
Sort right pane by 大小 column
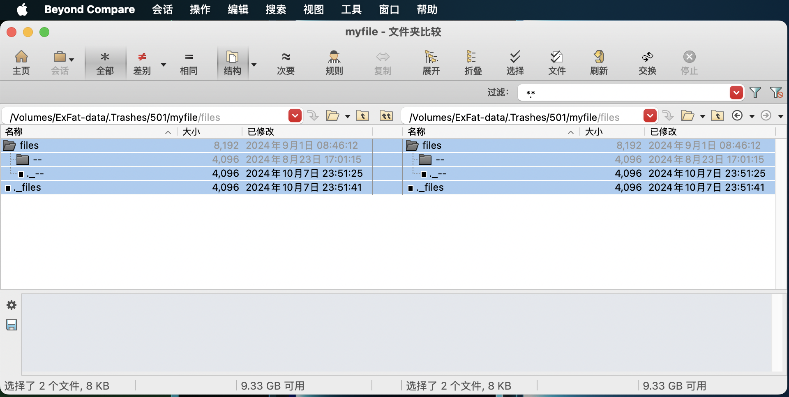[x=612, y=132]
